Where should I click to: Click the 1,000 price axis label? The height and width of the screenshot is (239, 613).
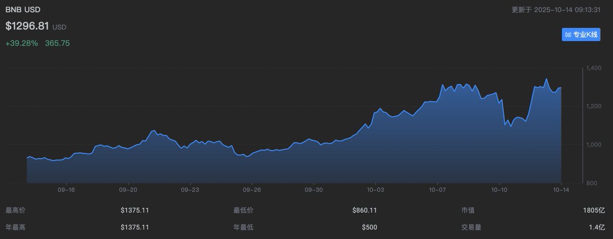pyautogui.click(x=594, y=145)
